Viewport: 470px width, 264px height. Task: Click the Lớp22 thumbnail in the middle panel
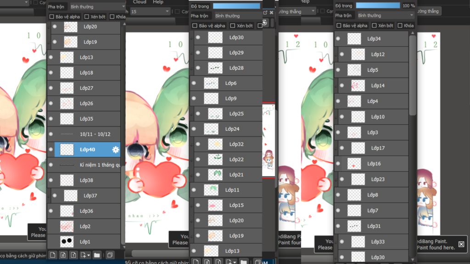tap(215, 159)
